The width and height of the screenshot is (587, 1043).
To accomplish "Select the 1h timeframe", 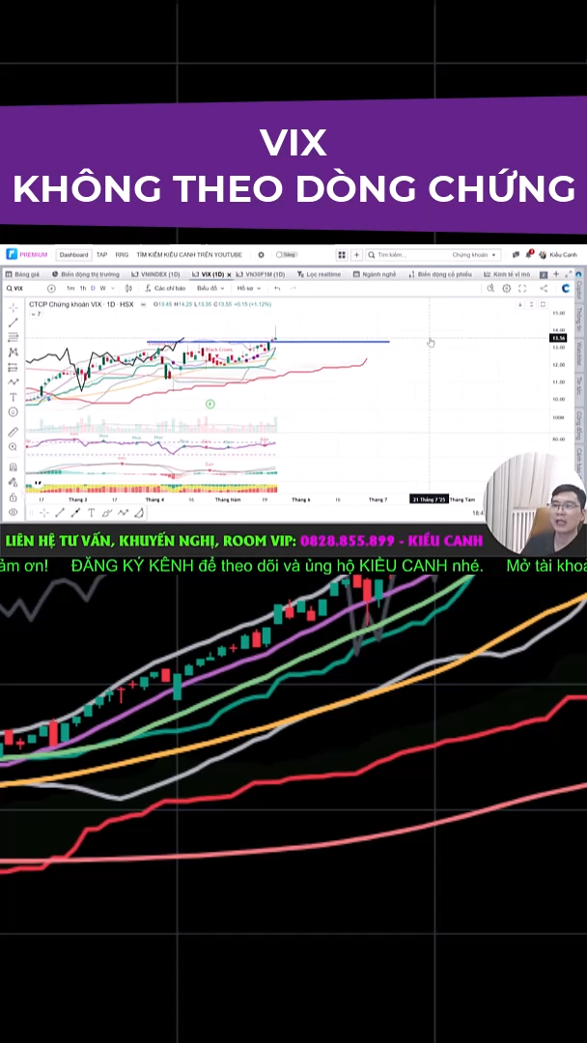I will point(83,289).
